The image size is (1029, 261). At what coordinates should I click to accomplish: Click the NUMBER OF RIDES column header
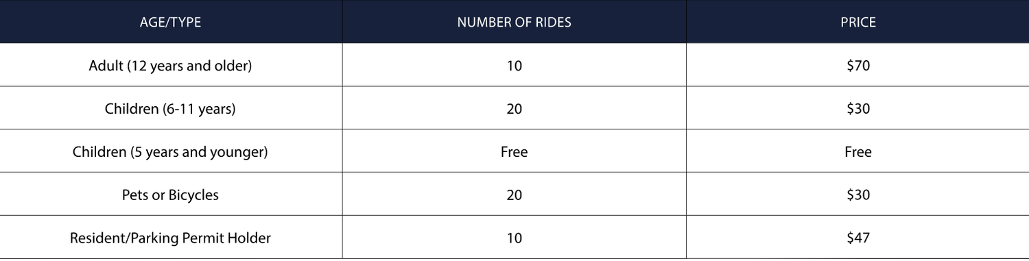[514, 22]
